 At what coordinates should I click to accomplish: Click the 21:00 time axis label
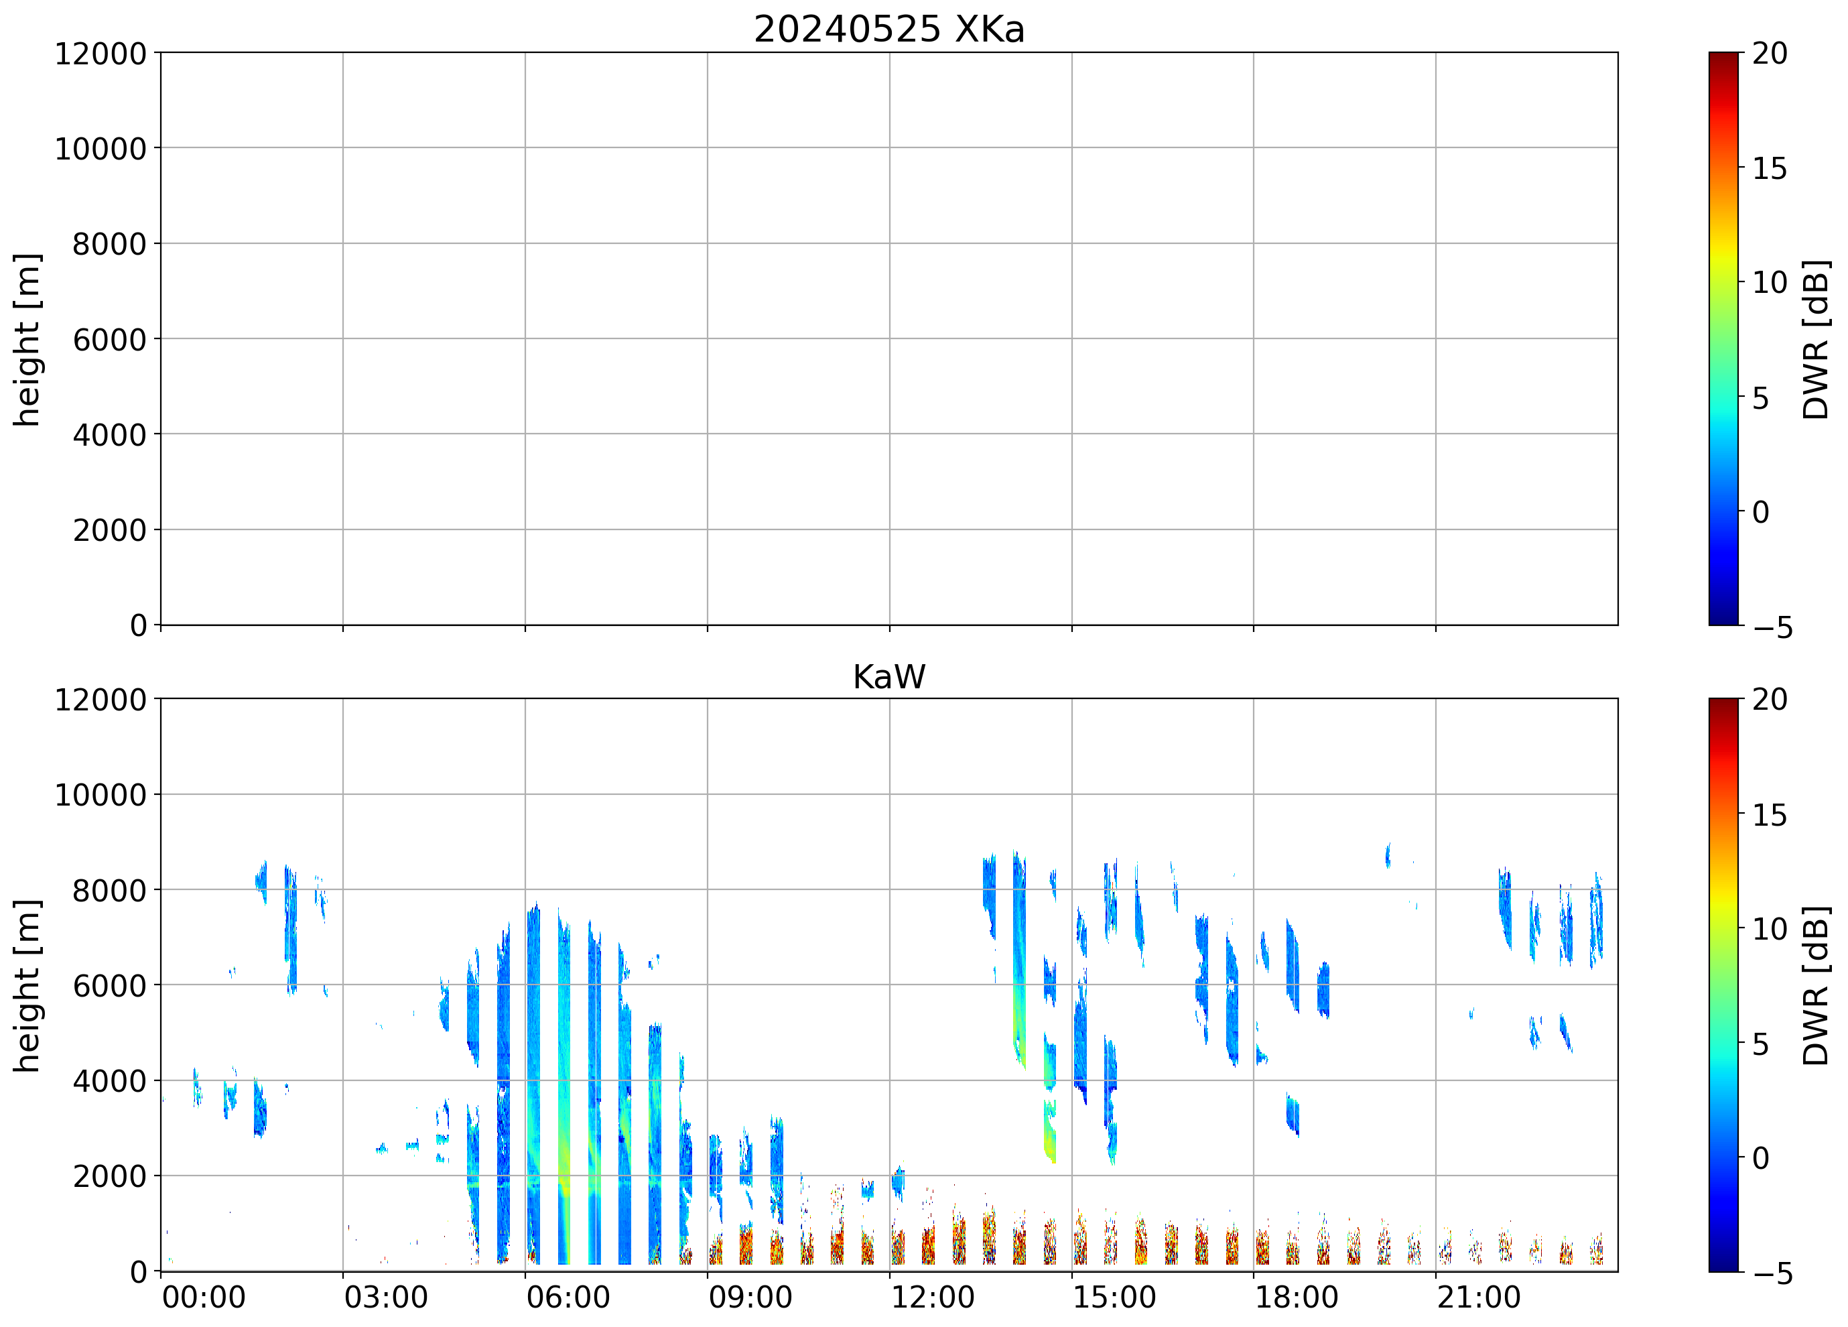pos(1478,1297)
